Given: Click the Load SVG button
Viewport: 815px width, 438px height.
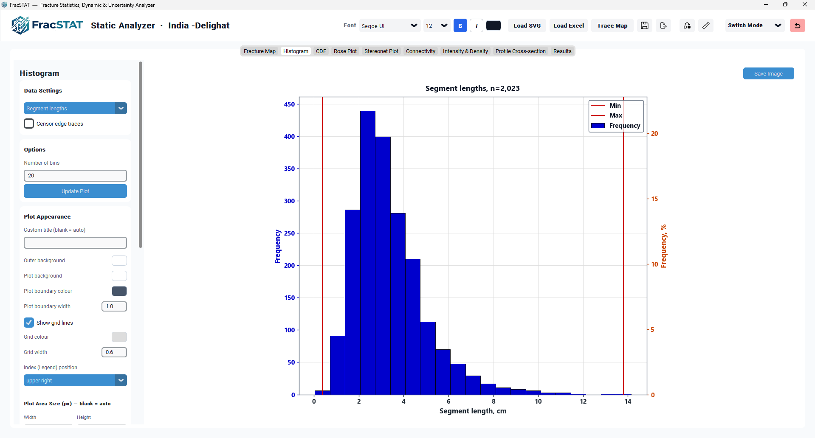Looking at the screenshot, I should 527,25.
